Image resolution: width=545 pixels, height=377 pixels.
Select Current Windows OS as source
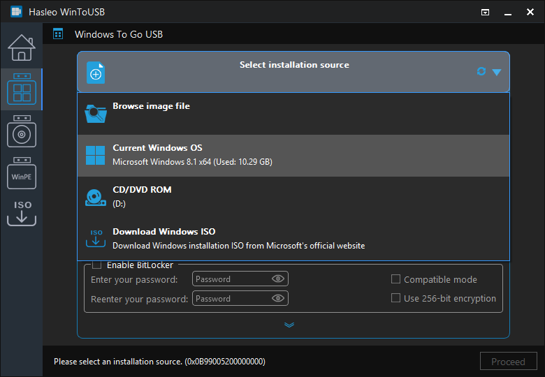pos(293,156)
